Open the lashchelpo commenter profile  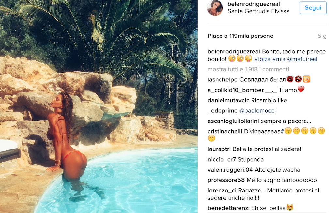222,80
